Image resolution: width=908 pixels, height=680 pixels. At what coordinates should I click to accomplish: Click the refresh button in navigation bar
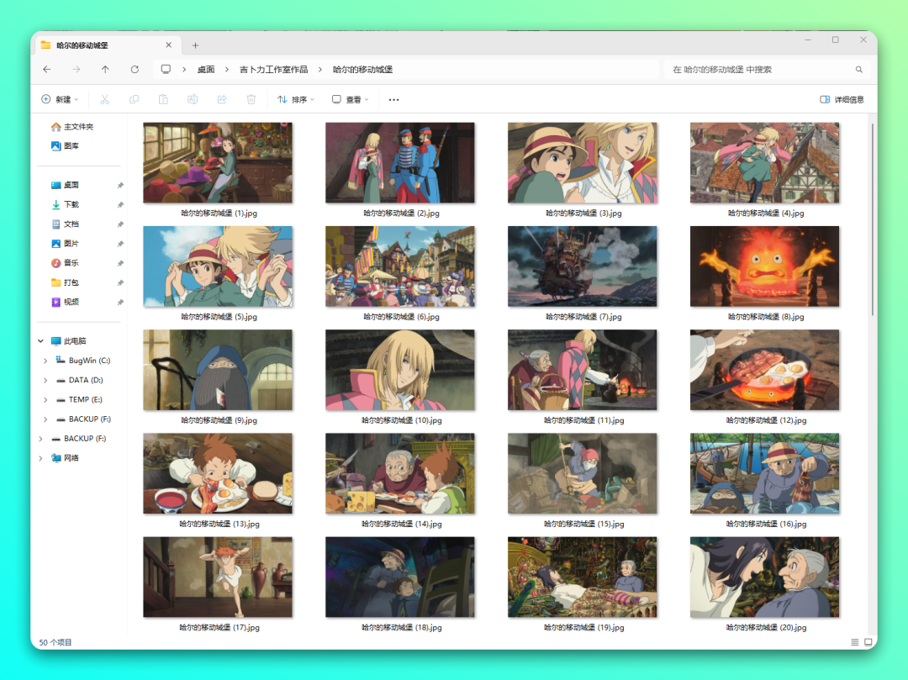(135, 70)
